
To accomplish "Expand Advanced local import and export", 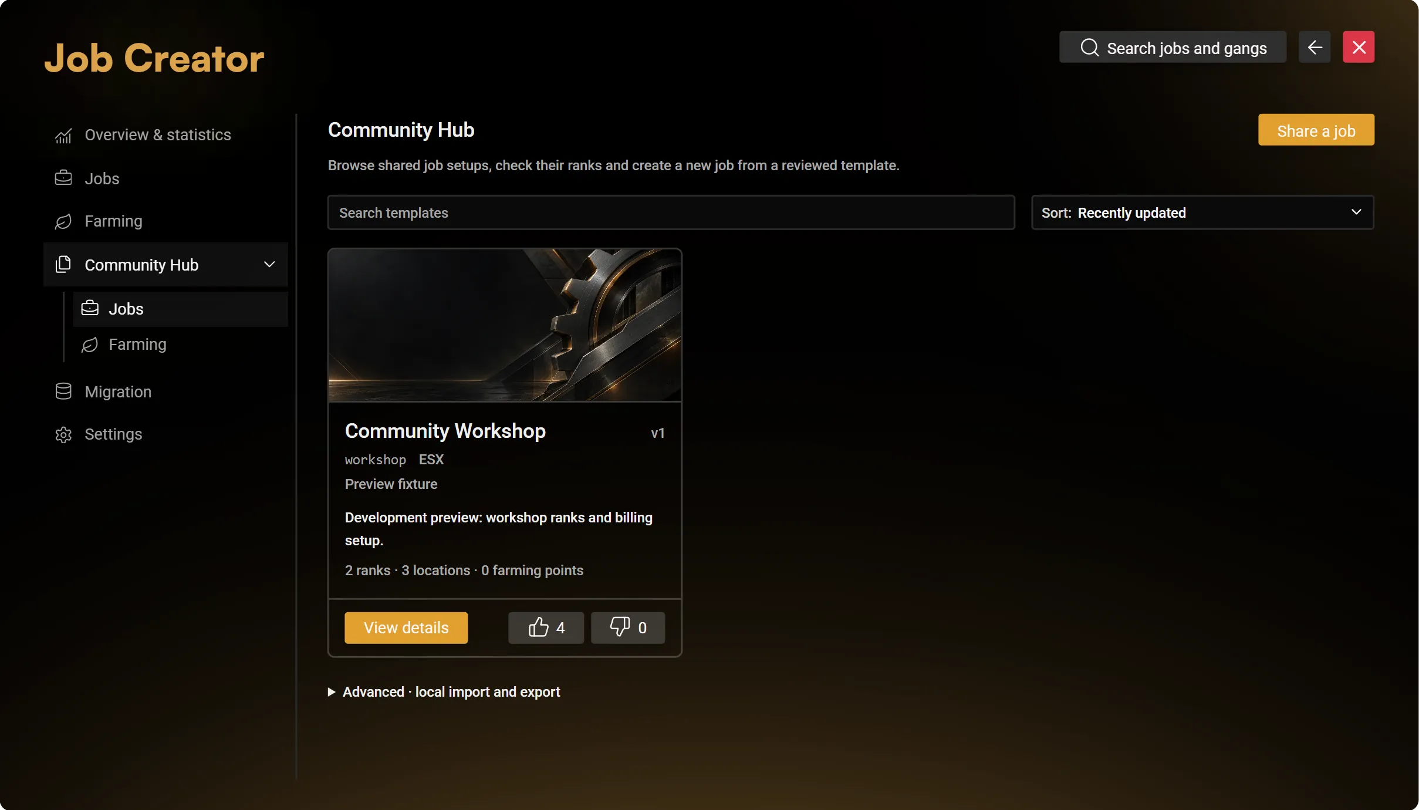I will pyautogui.click(x=444, y=692).
